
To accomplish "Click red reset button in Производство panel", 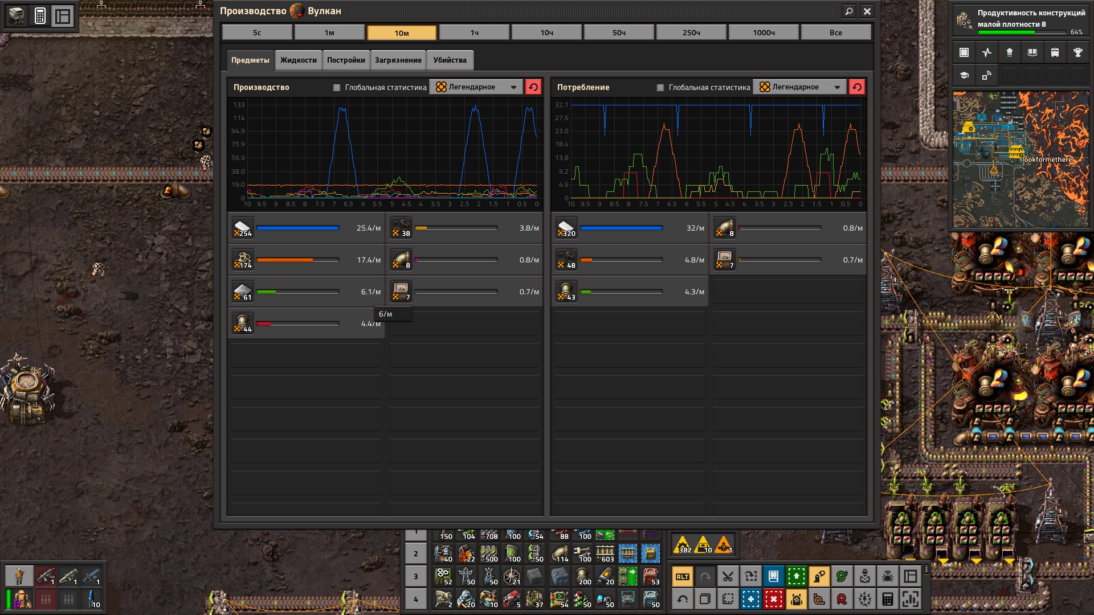I will pos(533,87).
